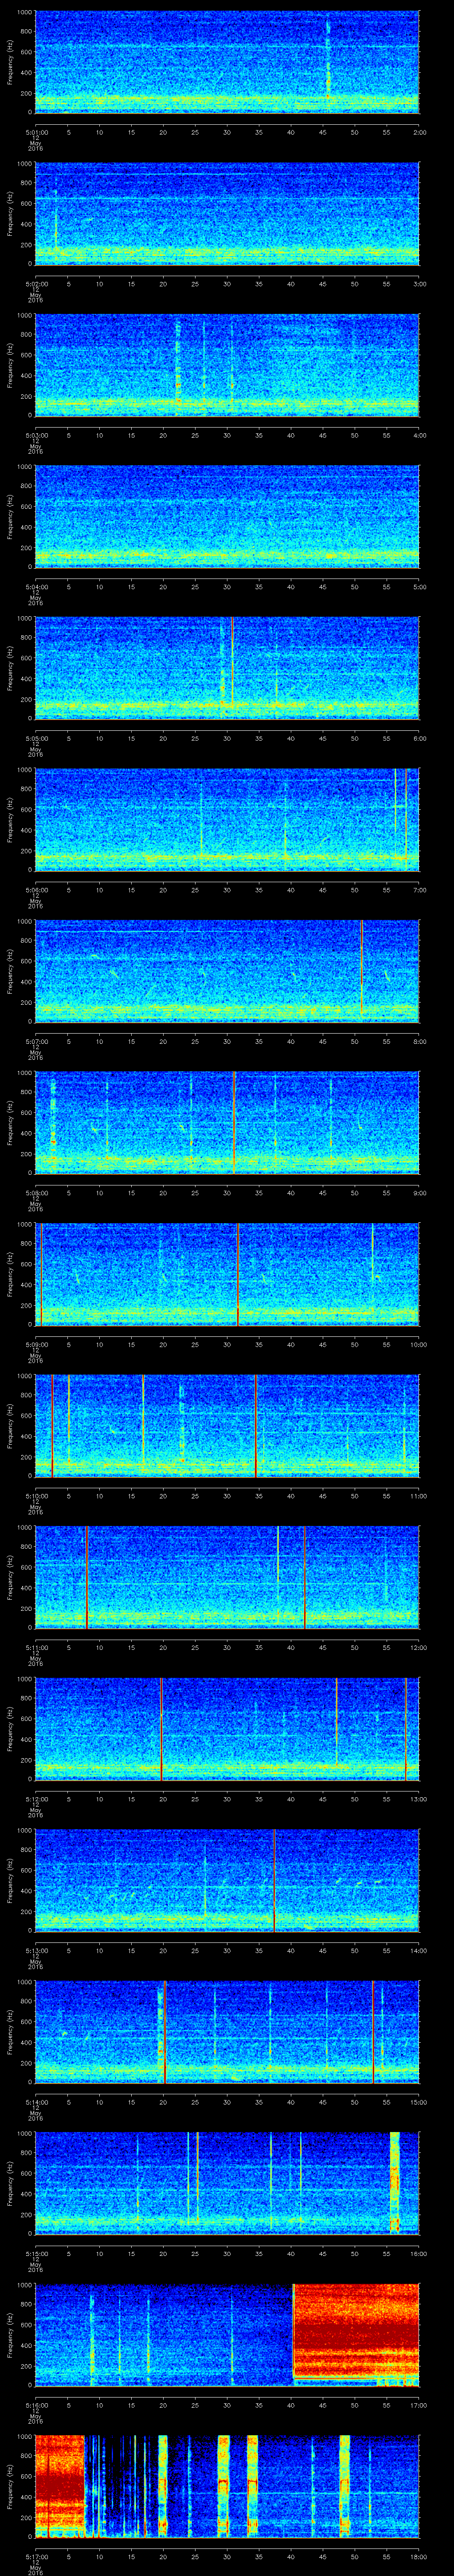Click the red noise block at start of 5:17:00 panel
The height and width of the screenshot is (2576, 454).
[60, 2485]
